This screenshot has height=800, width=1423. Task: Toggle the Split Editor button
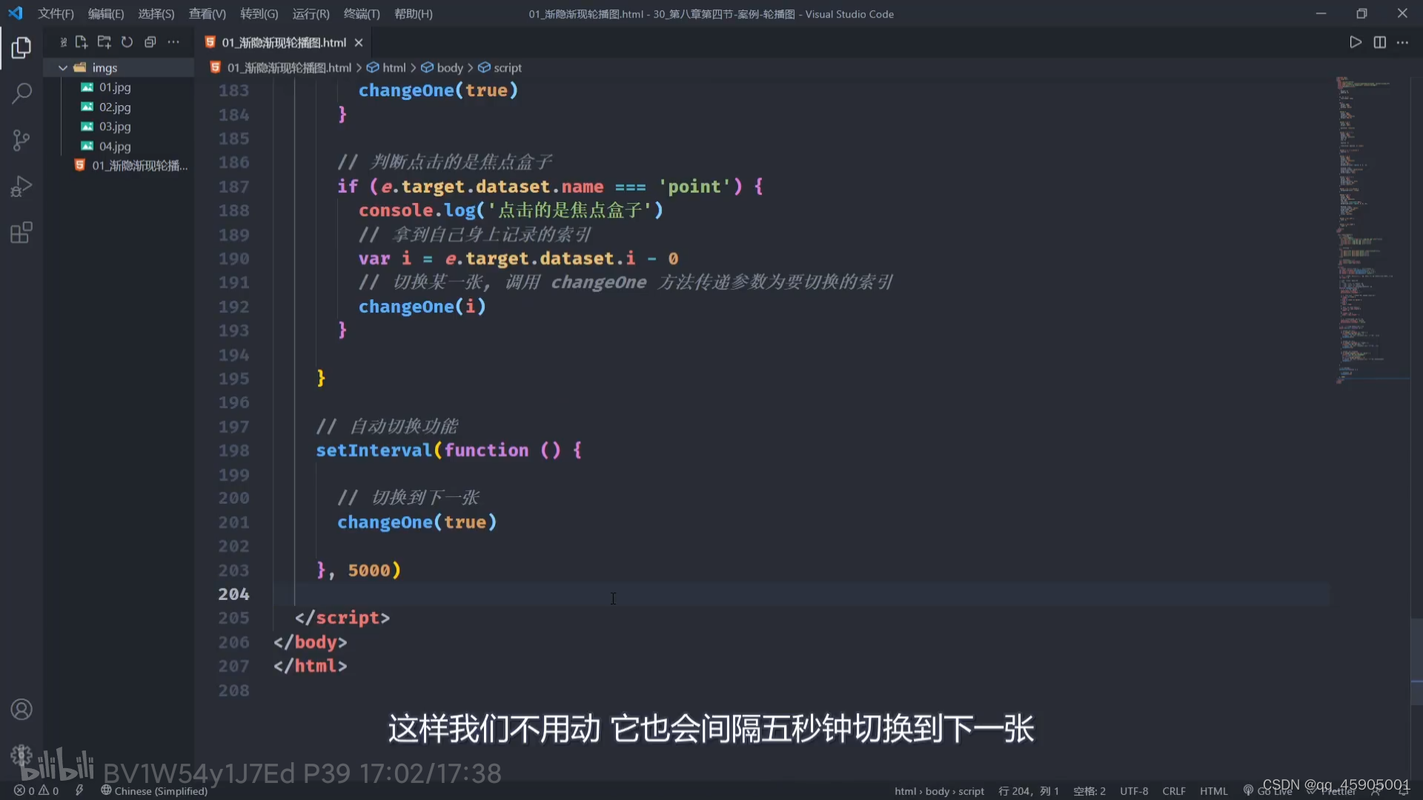pos(1380,42)
